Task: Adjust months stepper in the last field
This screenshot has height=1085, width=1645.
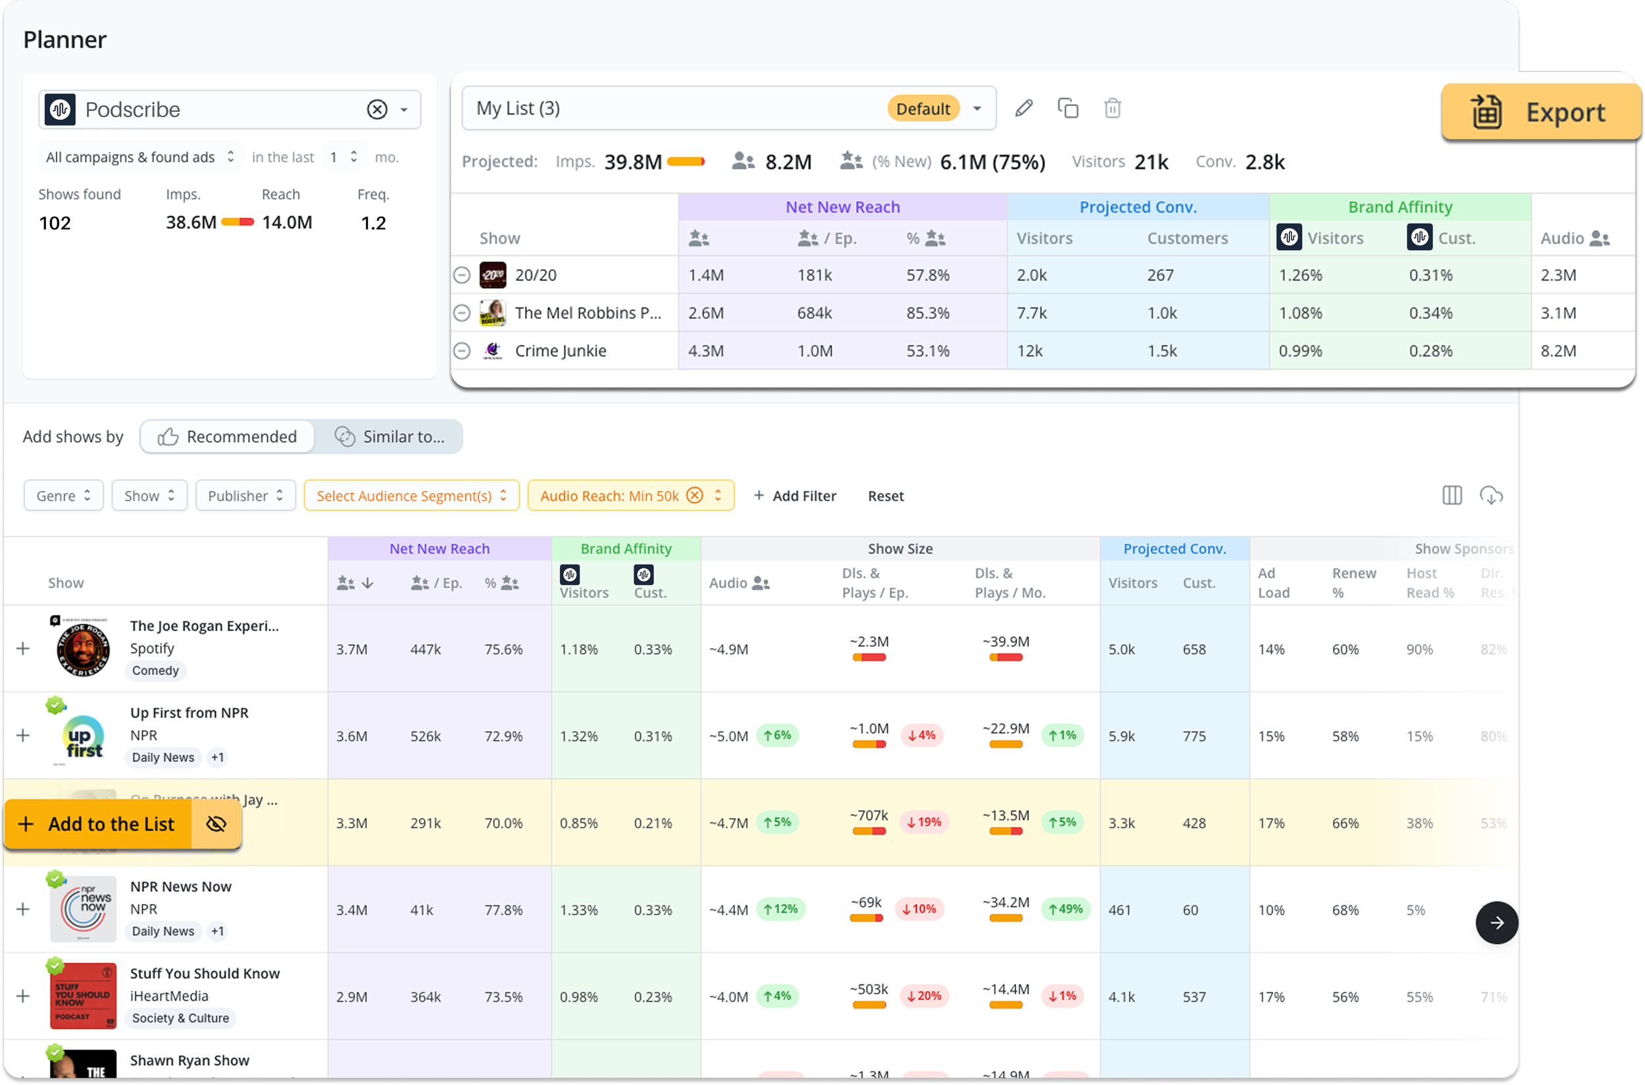Action: (x=353, y=157)
